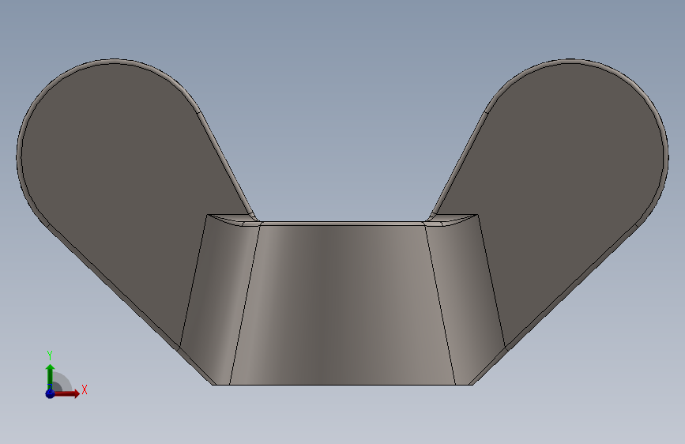Click the red X axis arrow of the triad
Image resolution: width=685 pixels, height=444 pixels.
(x=66, y=393)
